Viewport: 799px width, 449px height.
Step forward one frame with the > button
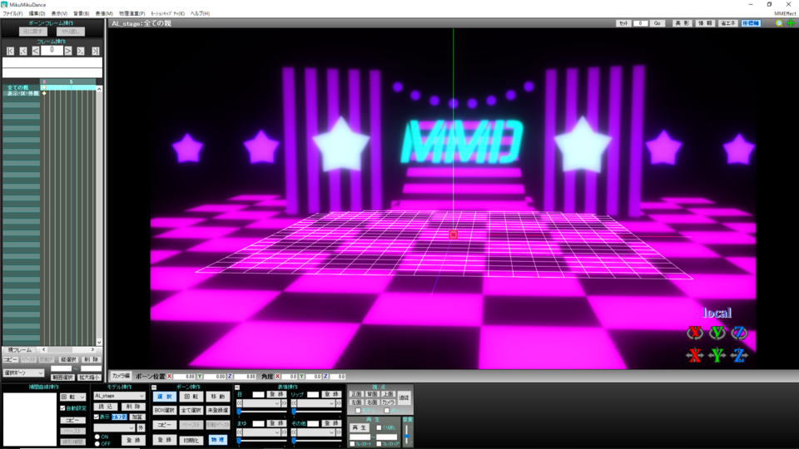click(x=68, y=51)
